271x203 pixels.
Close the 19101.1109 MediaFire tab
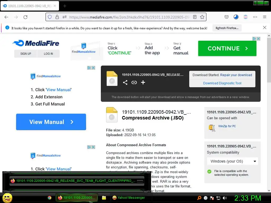tap(55, 6)
